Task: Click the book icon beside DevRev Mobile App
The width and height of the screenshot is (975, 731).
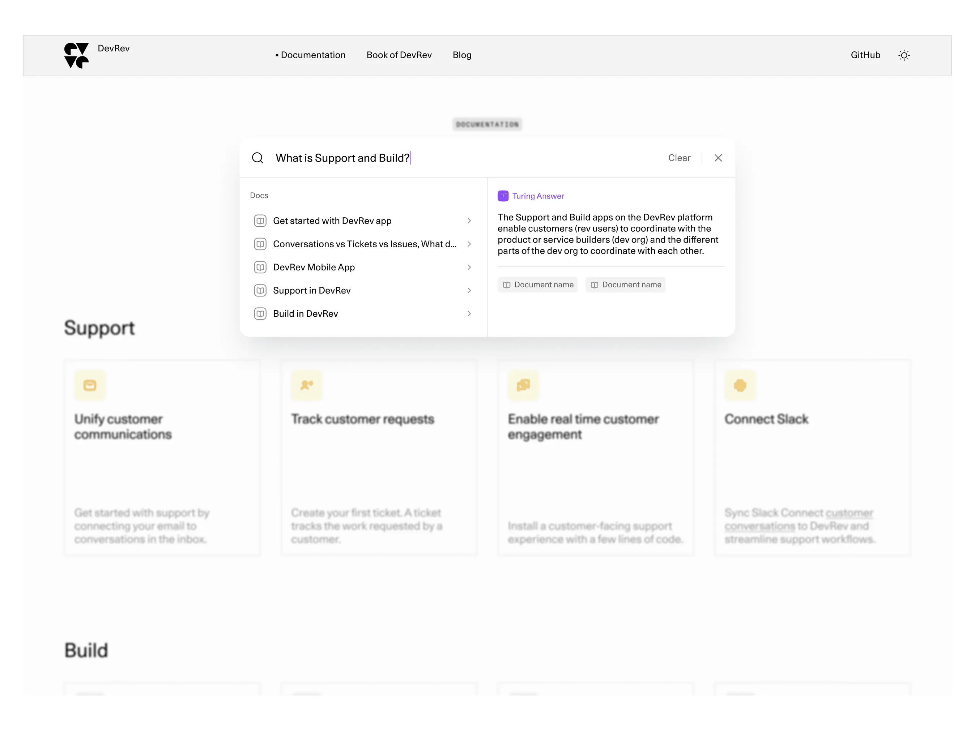Action: (x=260, y=267)
